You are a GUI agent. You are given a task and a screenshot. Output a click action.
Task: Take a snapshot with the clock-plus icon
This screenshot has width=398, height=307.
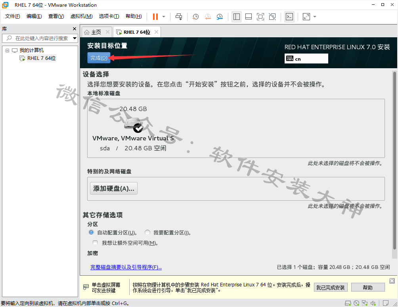click(x=195, y=17)
